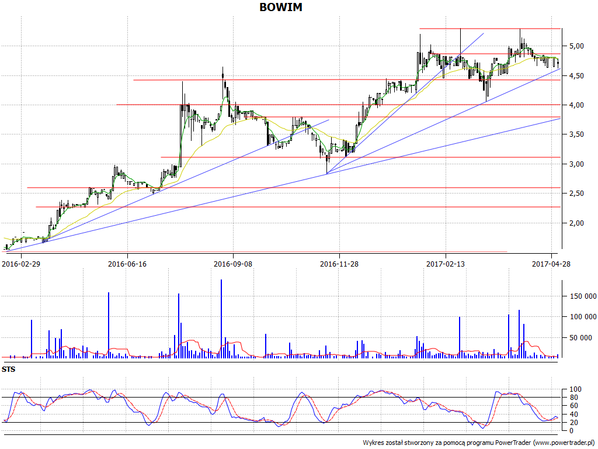Select the 2016-11-28 date label
Image resolution: width=598 pixels, height=449 pixels.
(x=339, y=264)
